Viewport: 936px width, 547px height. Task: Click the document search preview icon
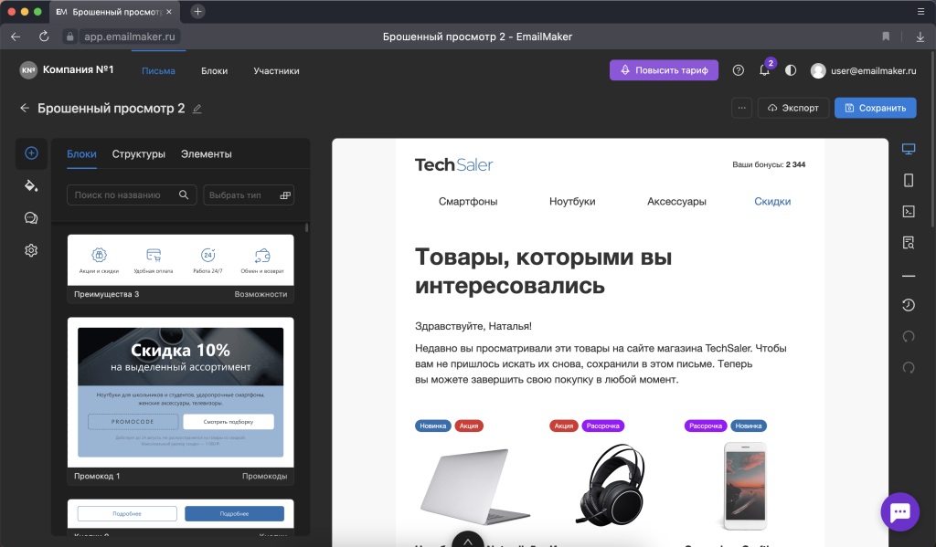(909, 242)
